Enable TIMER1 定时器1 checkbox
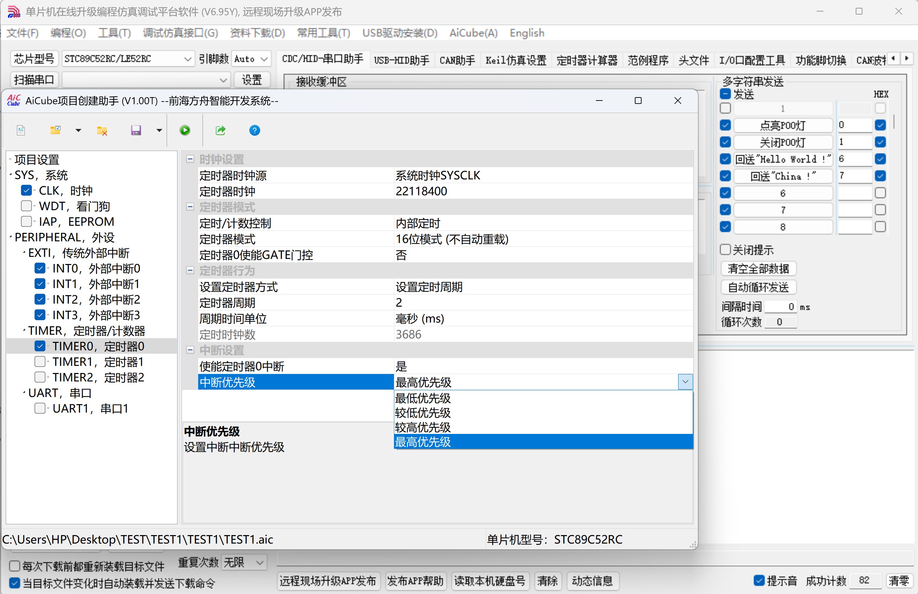 coord(40,361)
